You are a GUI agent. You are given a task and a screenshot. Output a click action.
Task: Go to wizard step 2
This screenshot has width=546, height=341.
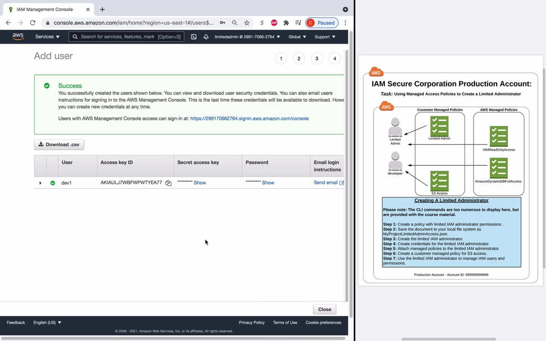(x=299, y=58)
